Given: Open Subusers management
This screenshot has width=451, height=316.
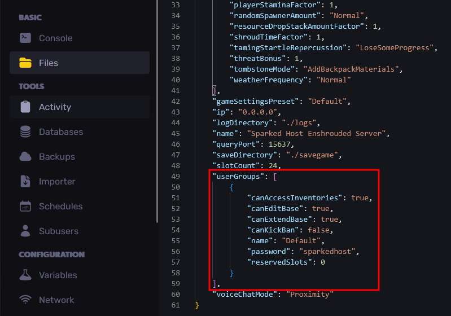Looking at the screenshot, I should click(x=80, y=231).
